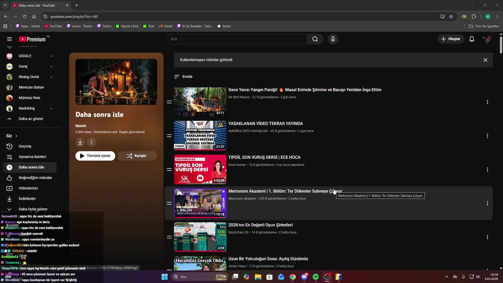Open Gece Yarısı Yangın Paniği thumbnail

tap(200, 102)
